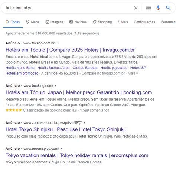Open the Configurações menu
This screenshot has height=172, width=176.
[144, 22]
